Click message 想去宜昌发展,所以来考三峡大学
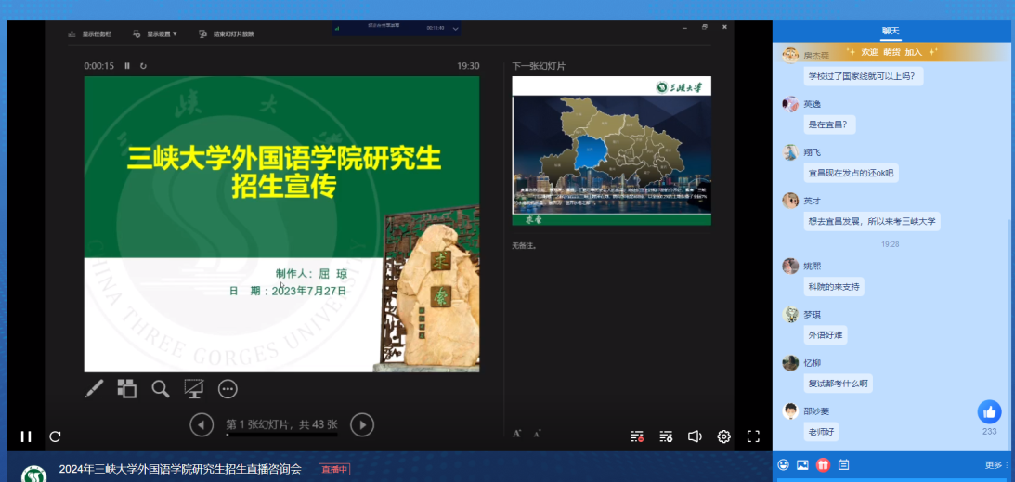The width and height of the screenshot is (1015, 482). point(872,221)
